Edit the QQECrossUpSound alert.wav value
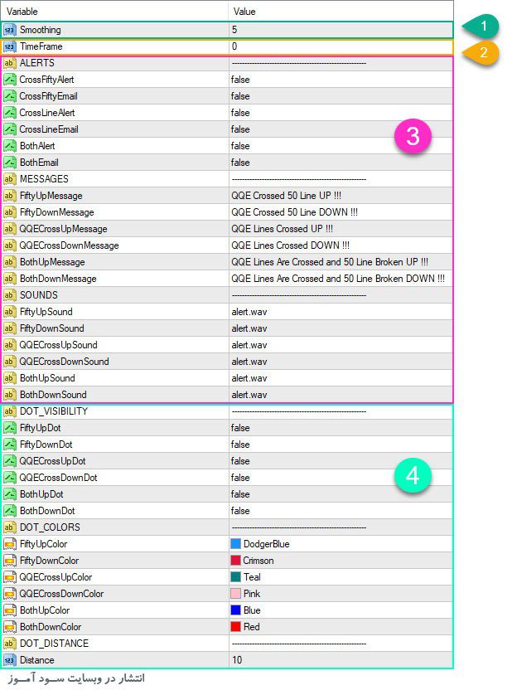 coord(249,345)
